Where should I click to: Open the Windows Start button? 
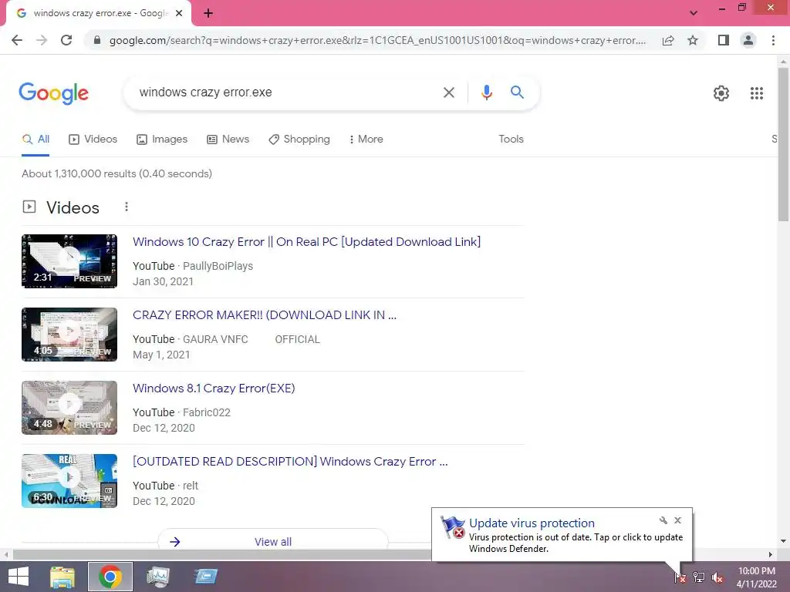(x=19, y=577)
